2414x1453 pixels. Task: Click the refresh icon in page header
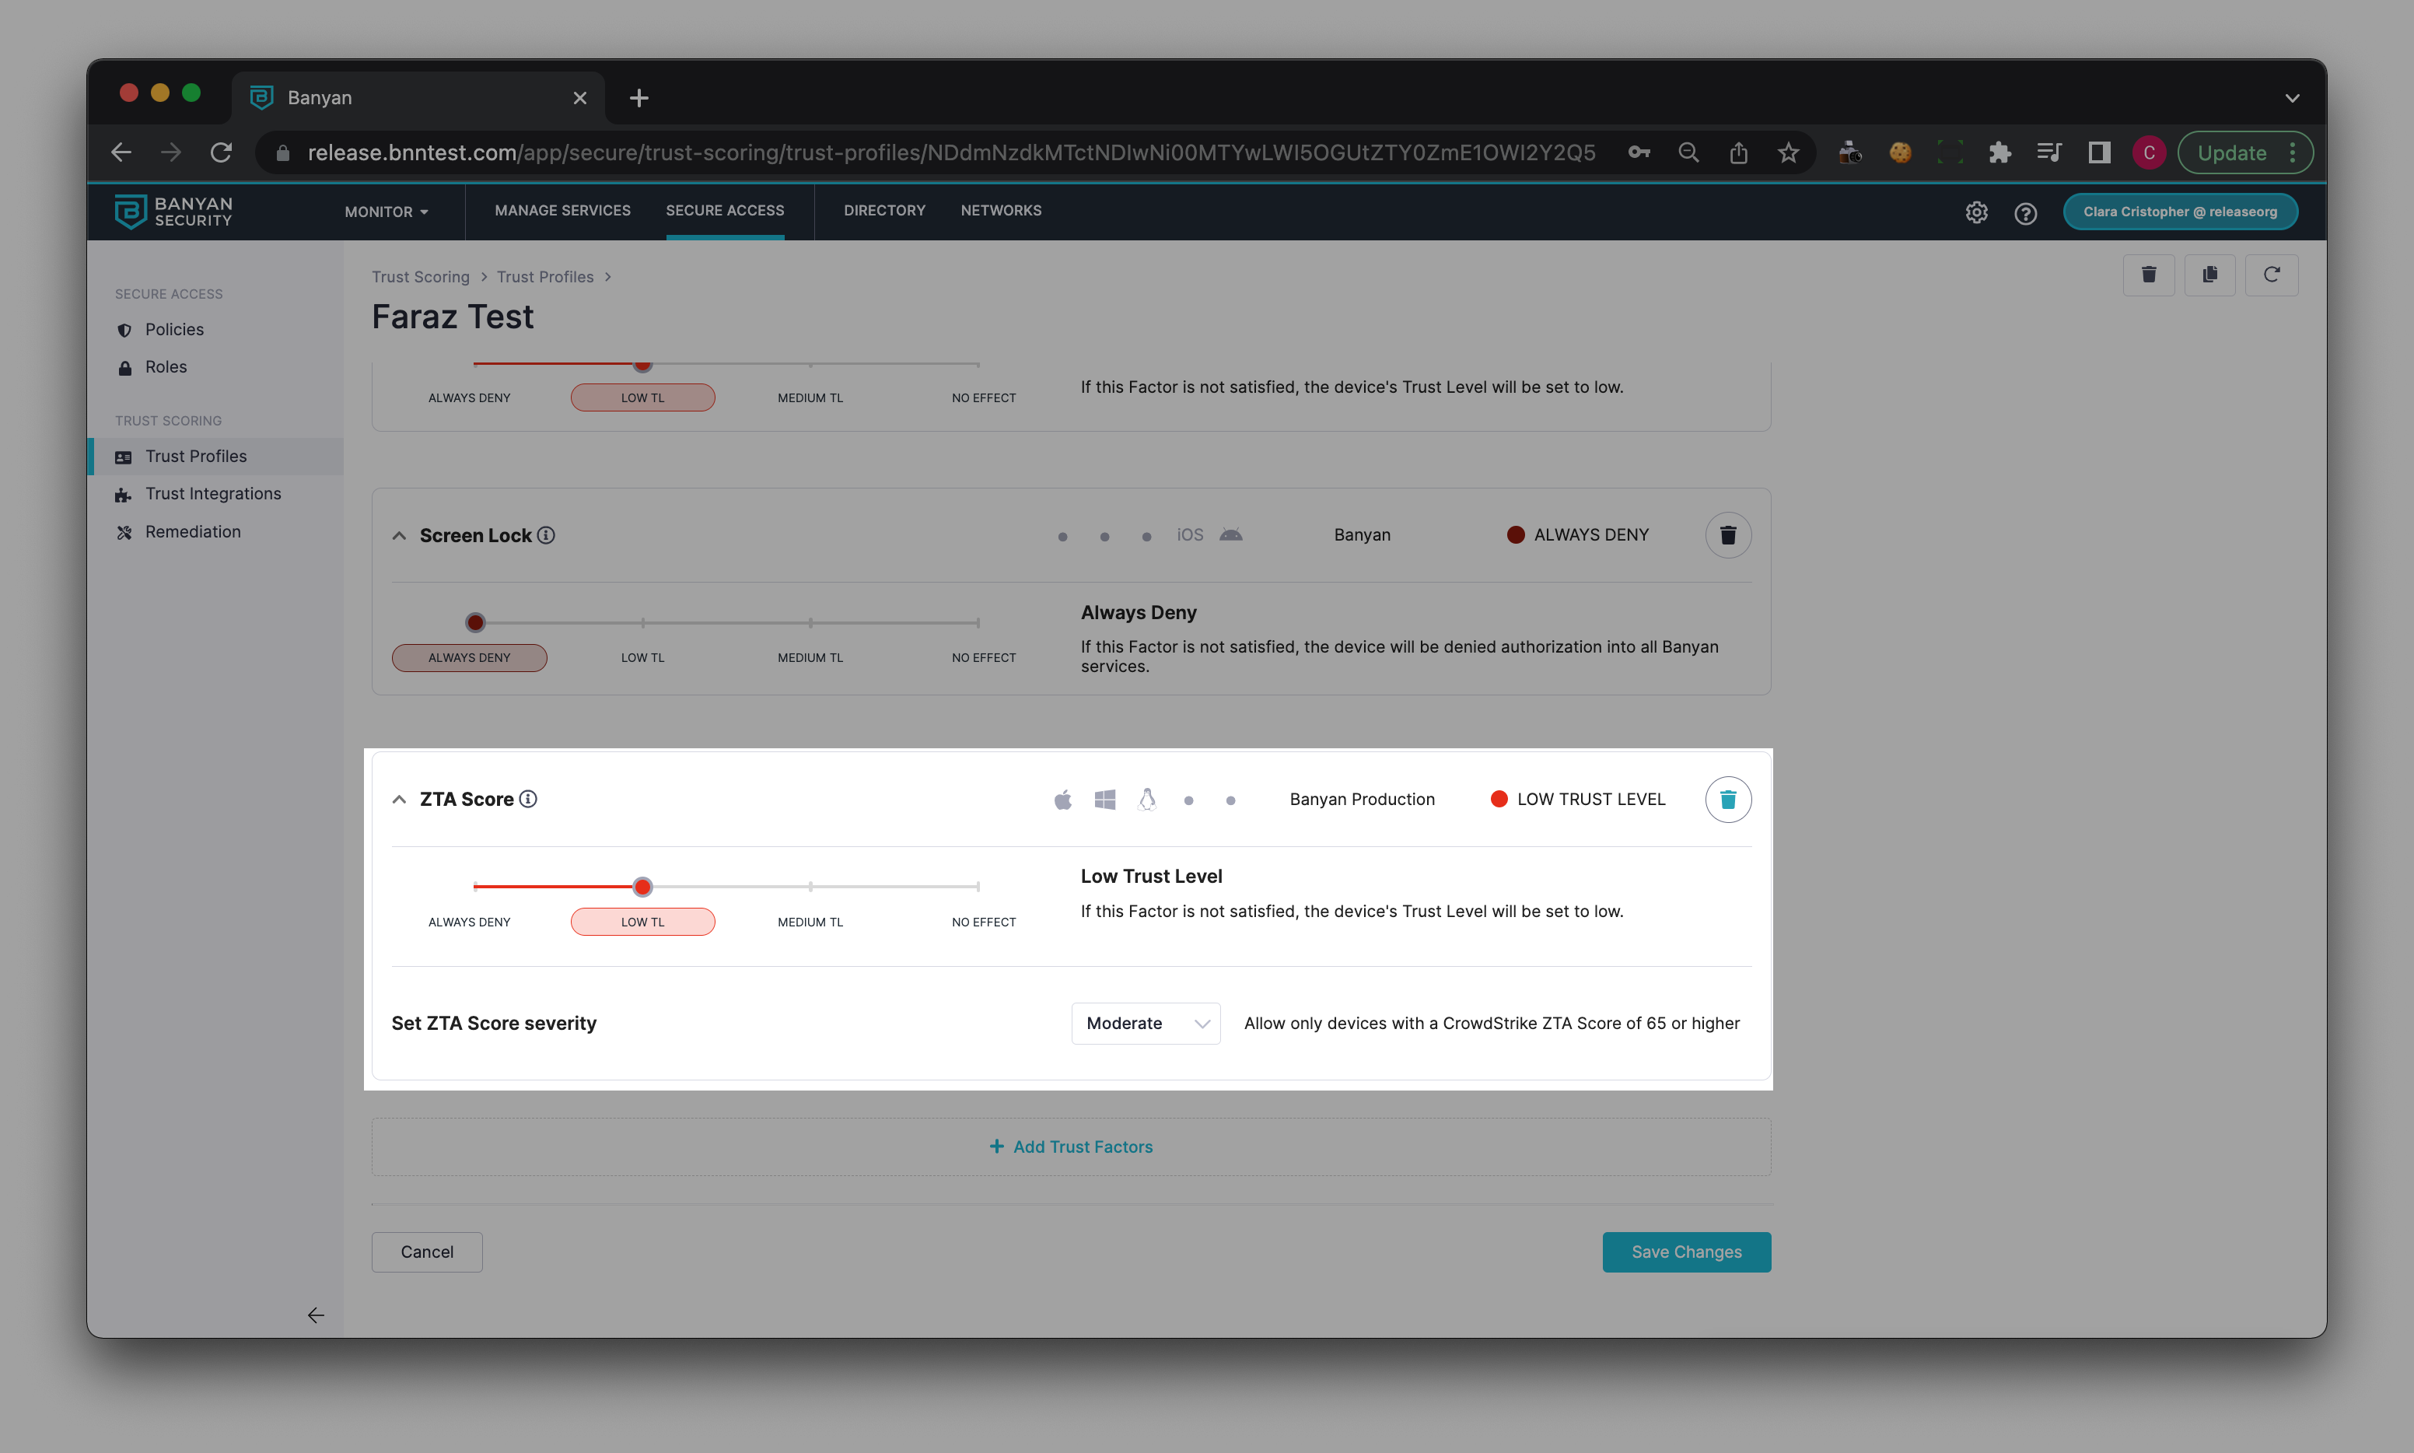point(2270,275)
